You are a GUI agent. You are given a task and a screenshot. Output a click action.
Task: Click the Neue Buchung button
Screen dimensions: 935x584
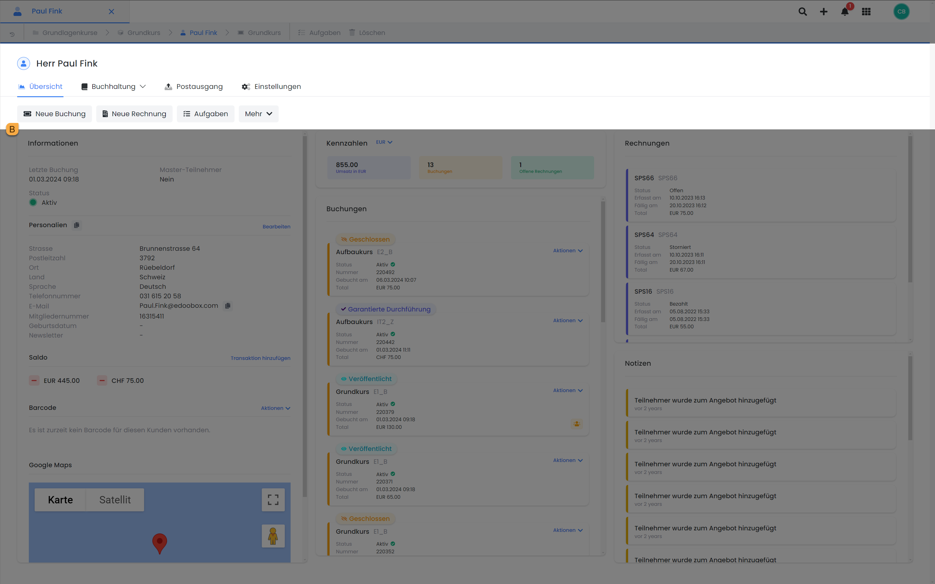point(55,114)
